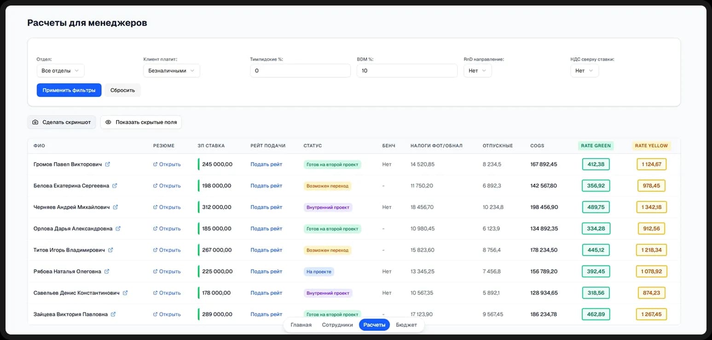Open external link icon next to Рябова Наталья Олеговна

point(107,272)
